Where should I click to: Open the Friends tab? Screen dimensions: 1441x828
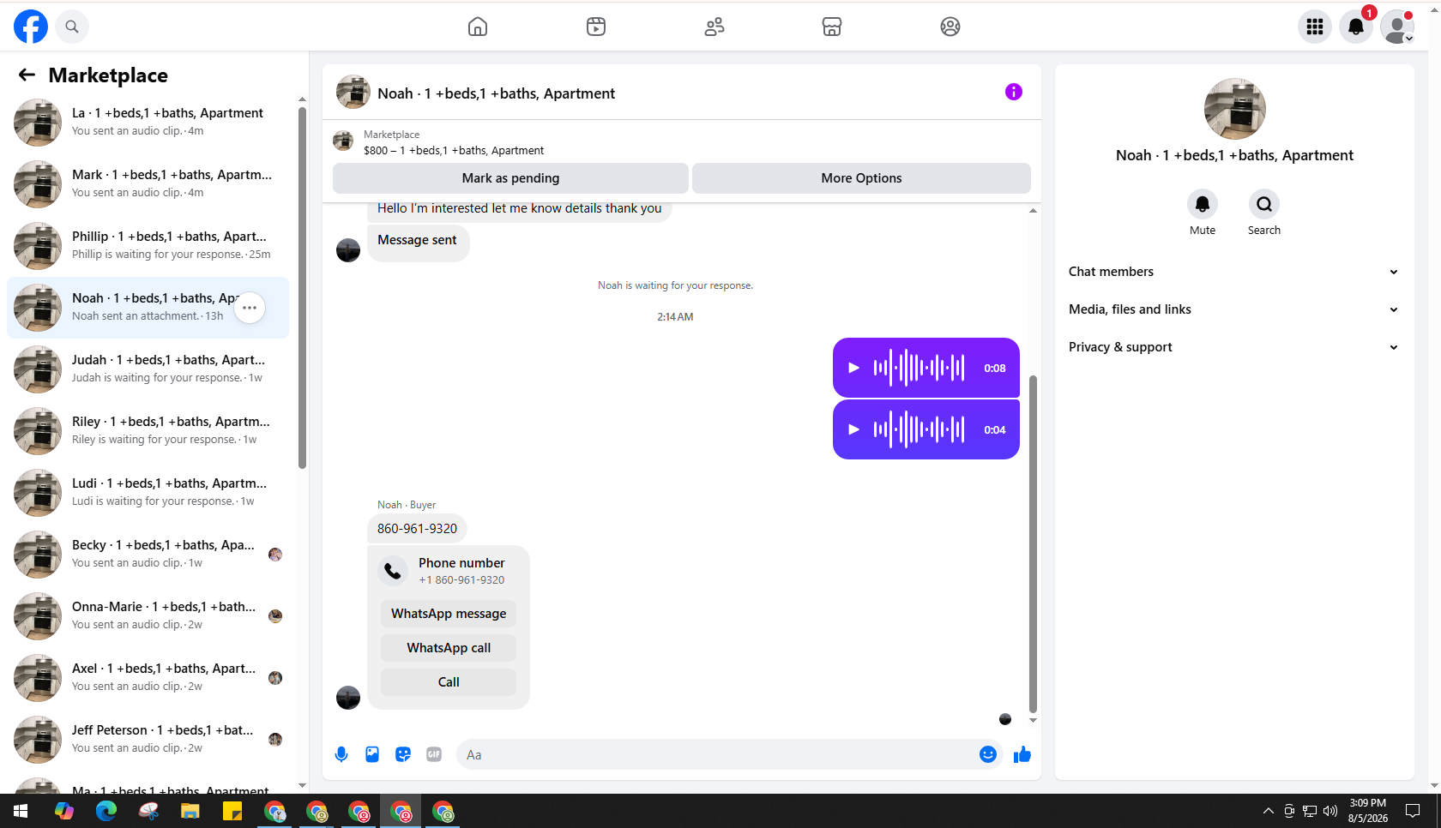click(714, 27)
